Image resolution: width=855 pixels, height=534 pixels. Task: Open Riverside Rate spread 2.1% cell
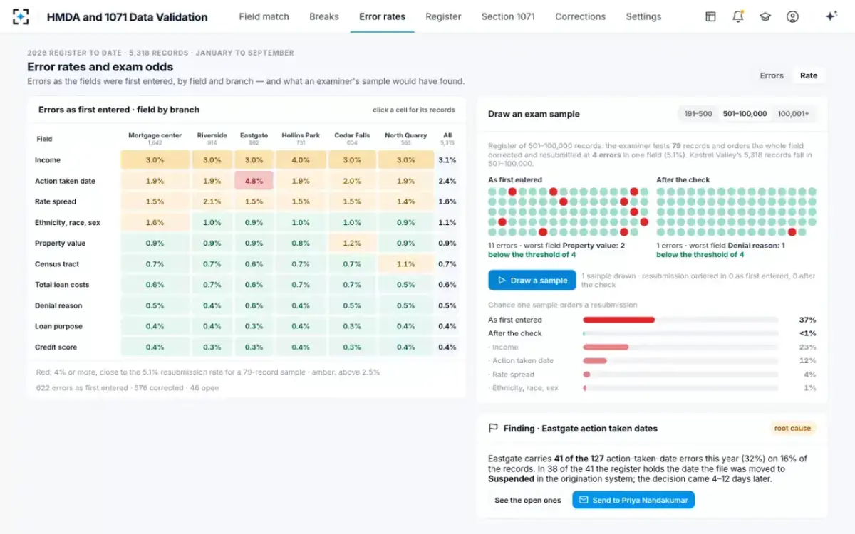[x=212, y=201]
